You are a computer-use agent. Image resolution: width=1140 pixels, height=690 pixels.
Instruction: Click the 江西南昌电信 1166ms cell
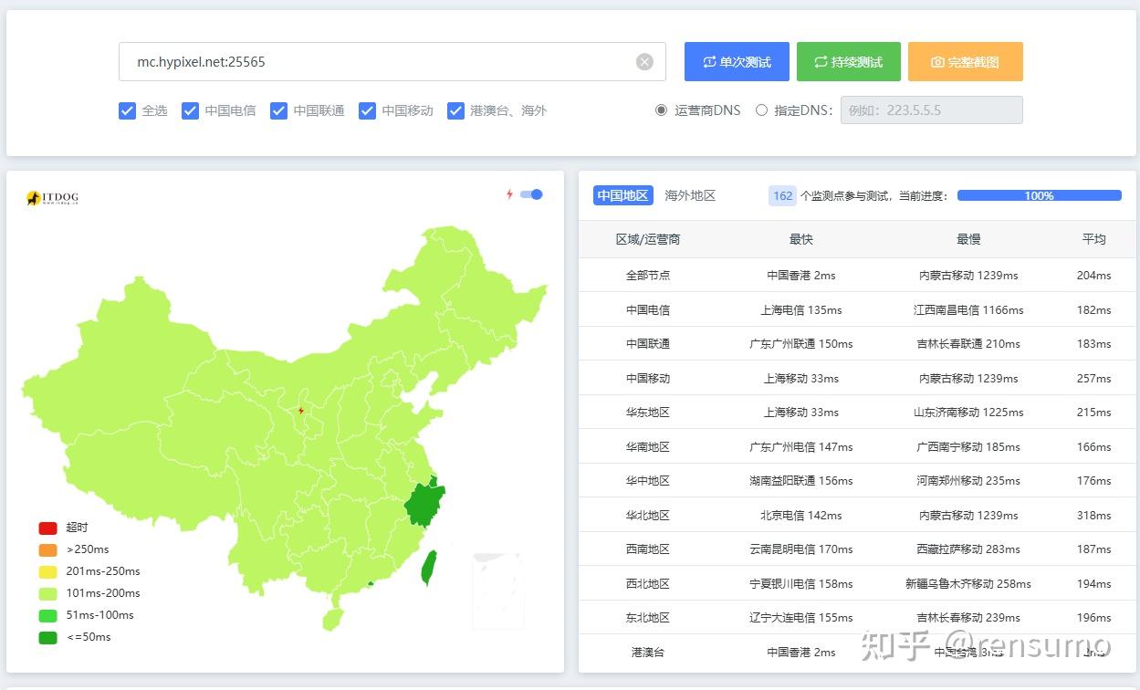(x=968, y=310)
